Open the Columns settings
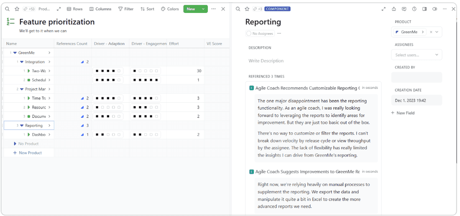Screen dimensions: 460x216 [100, 9]
